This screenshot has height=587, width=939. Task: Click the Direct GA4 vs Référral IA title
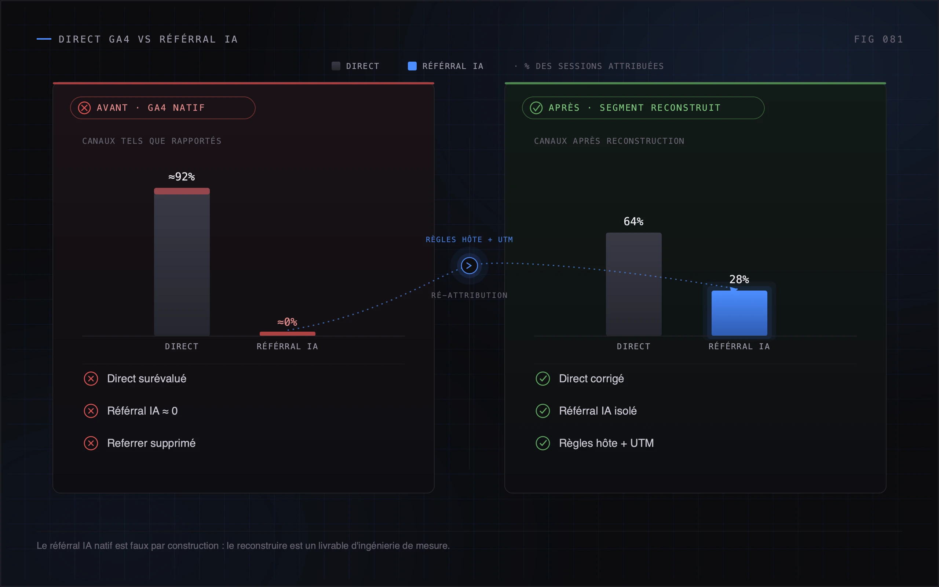148,39
